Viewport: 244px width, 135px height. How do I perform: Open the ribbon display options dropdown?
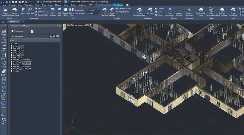pos(129,5)
